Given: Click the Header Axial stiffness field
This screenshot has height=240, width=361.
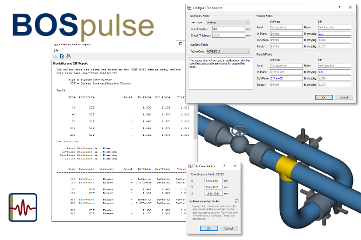Looking at the screenshot, I should [x=286, y=27].
